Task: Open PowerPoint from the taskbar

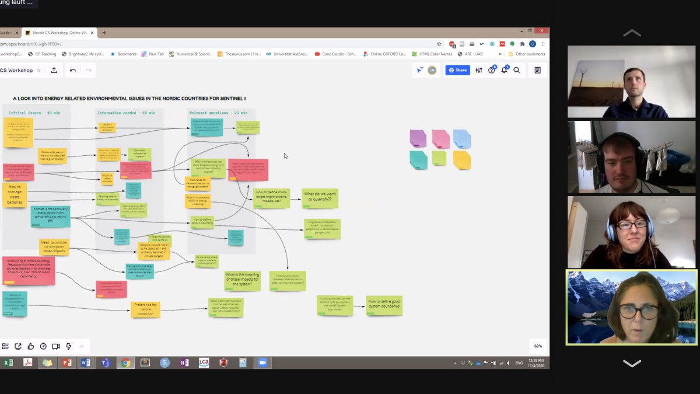Action: [x=66, y=362]
